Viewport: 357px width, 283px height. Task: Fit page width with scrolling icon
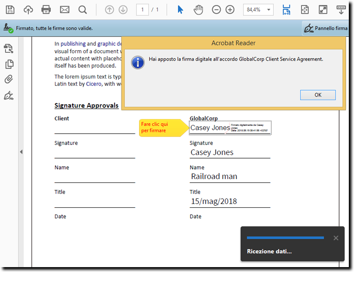click(286, 10)
